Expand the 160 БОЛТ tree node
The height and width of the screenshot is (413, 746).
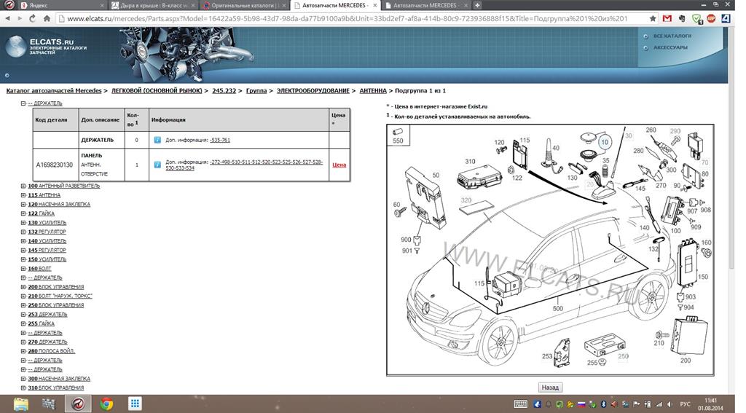[23, 269]
